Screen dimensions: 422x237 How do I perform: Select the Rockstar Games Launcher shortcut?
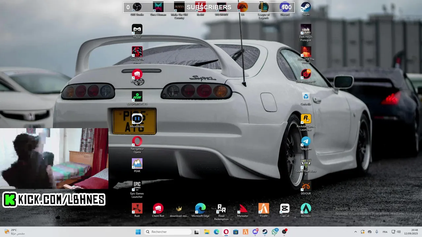[306, 122]
